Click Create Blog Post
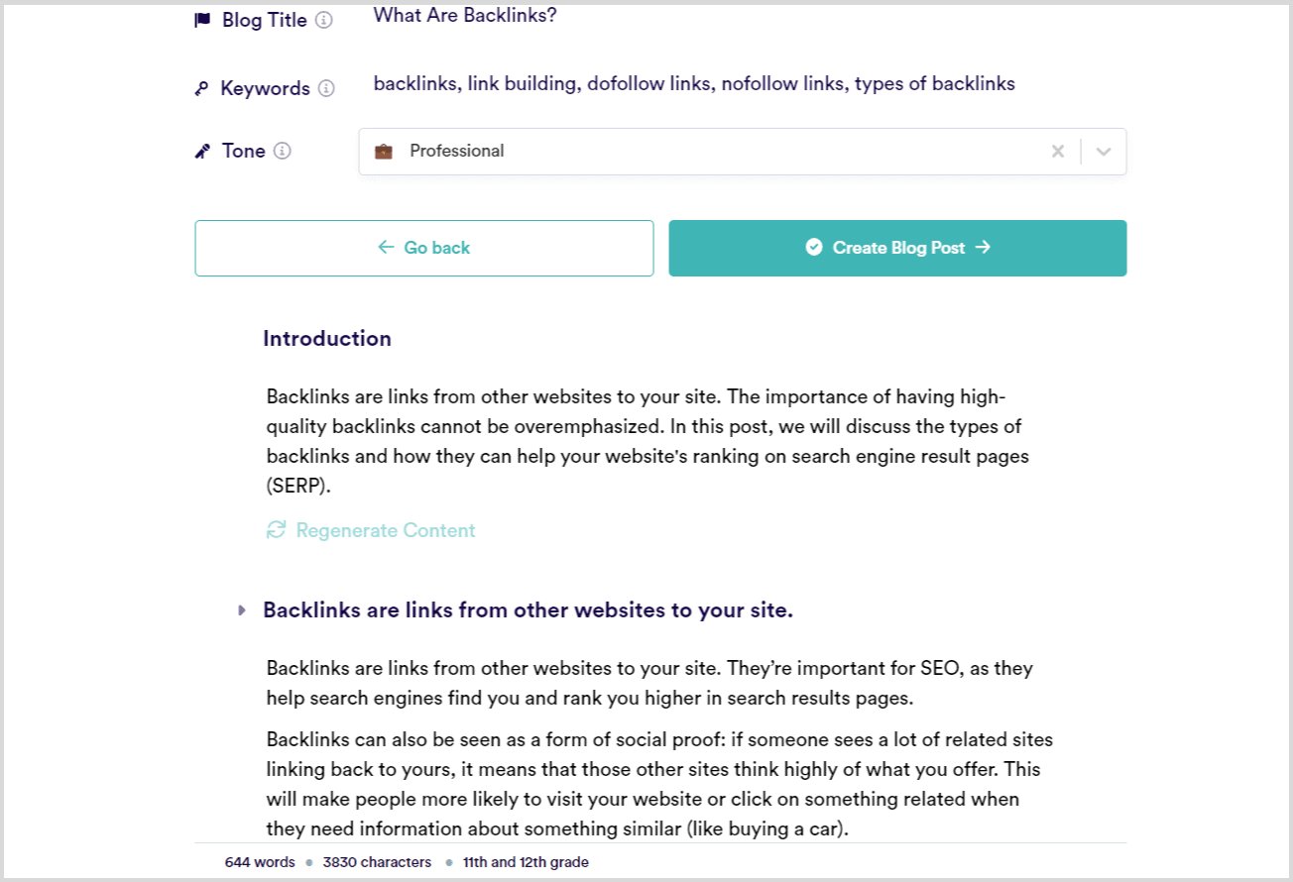Viewport: 1293px width, 882px height. pyautogui.click(x=897, y=247)
